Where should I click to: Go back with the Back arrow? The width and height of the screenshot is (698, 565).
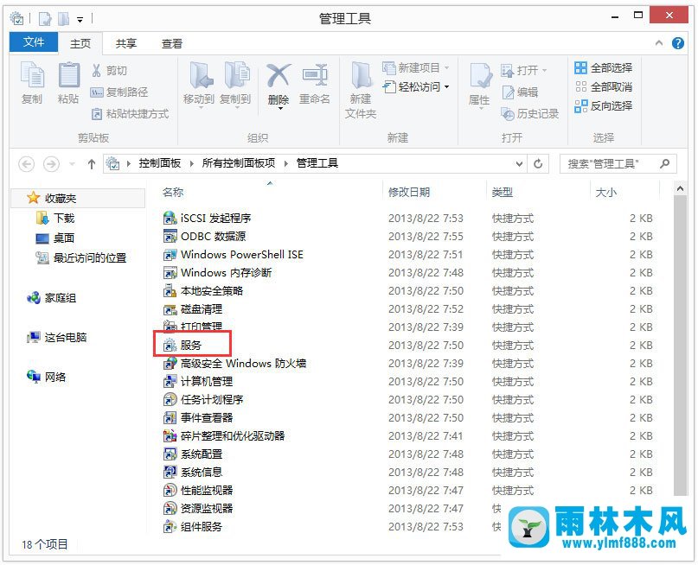coord(26,164)
